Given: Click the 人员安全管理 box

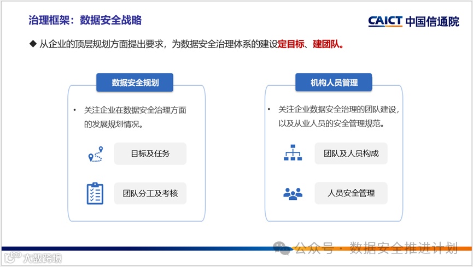Looking at the screenshot, I should 351,193.
